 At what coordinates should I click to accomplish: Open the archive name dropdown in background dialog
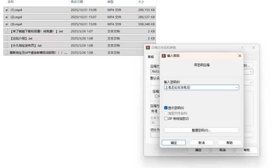(x=251, y=72)
